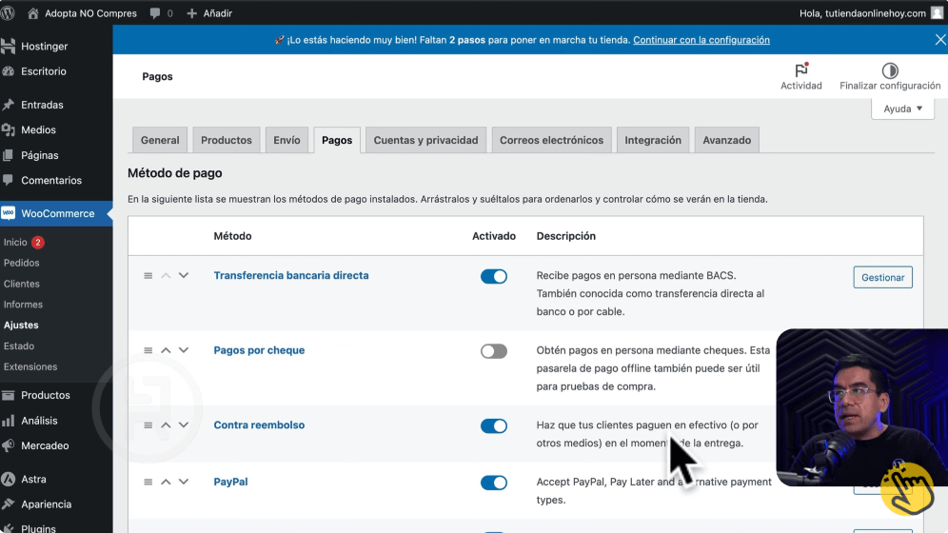
Task: Grab the drag handle for Contra reembolso
Action: tap(148, 425)
